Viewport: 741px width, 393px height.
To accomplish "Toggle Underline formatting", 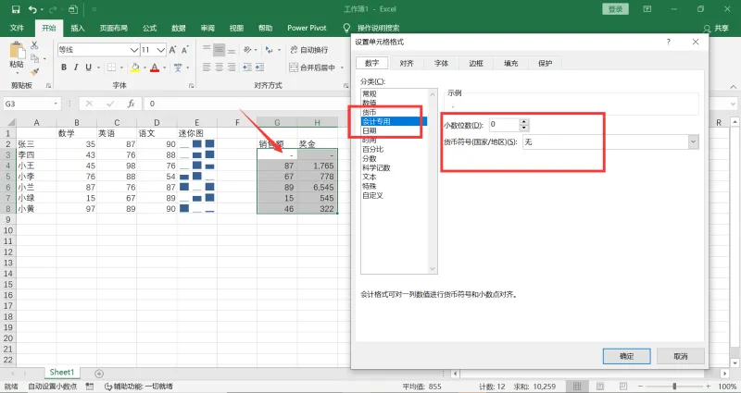I will [x=88, y=68].
